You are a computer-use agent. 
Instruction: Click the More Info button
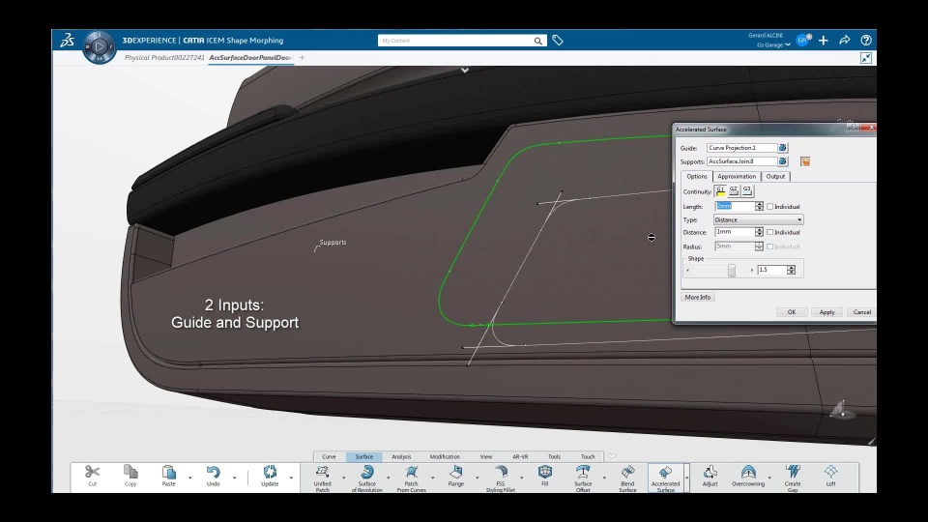tap(698, 297)
